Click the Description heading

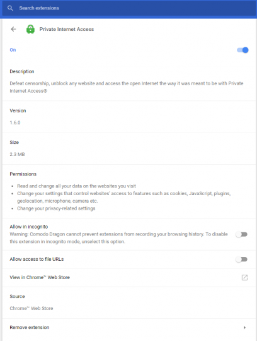[x=22, y=71]
